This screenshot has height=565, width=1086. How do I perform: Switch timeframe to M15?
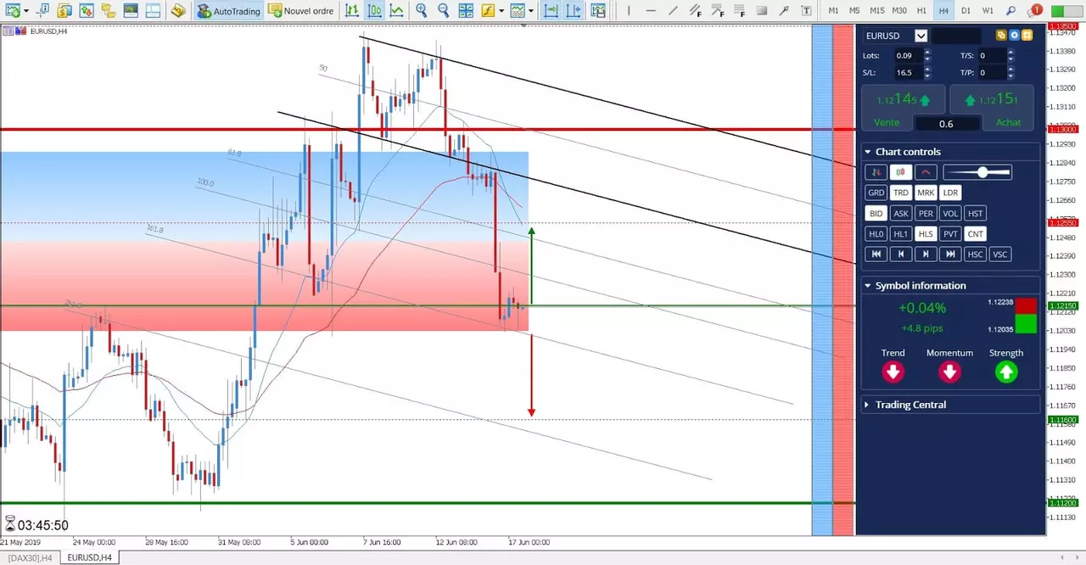[877, 10]
